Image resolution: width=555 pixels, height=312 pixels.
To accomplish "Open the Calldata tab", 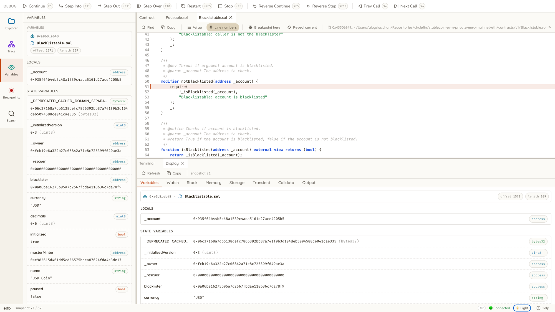I will click(286, 183).
